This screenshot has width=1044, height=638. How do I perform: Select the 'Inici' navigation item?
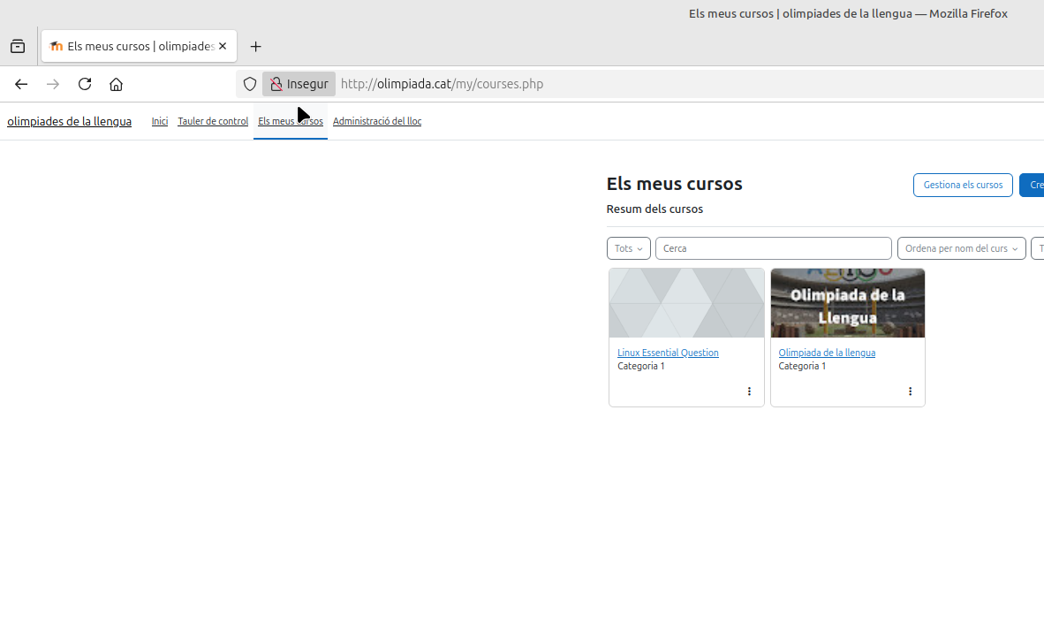pos(159,121)
